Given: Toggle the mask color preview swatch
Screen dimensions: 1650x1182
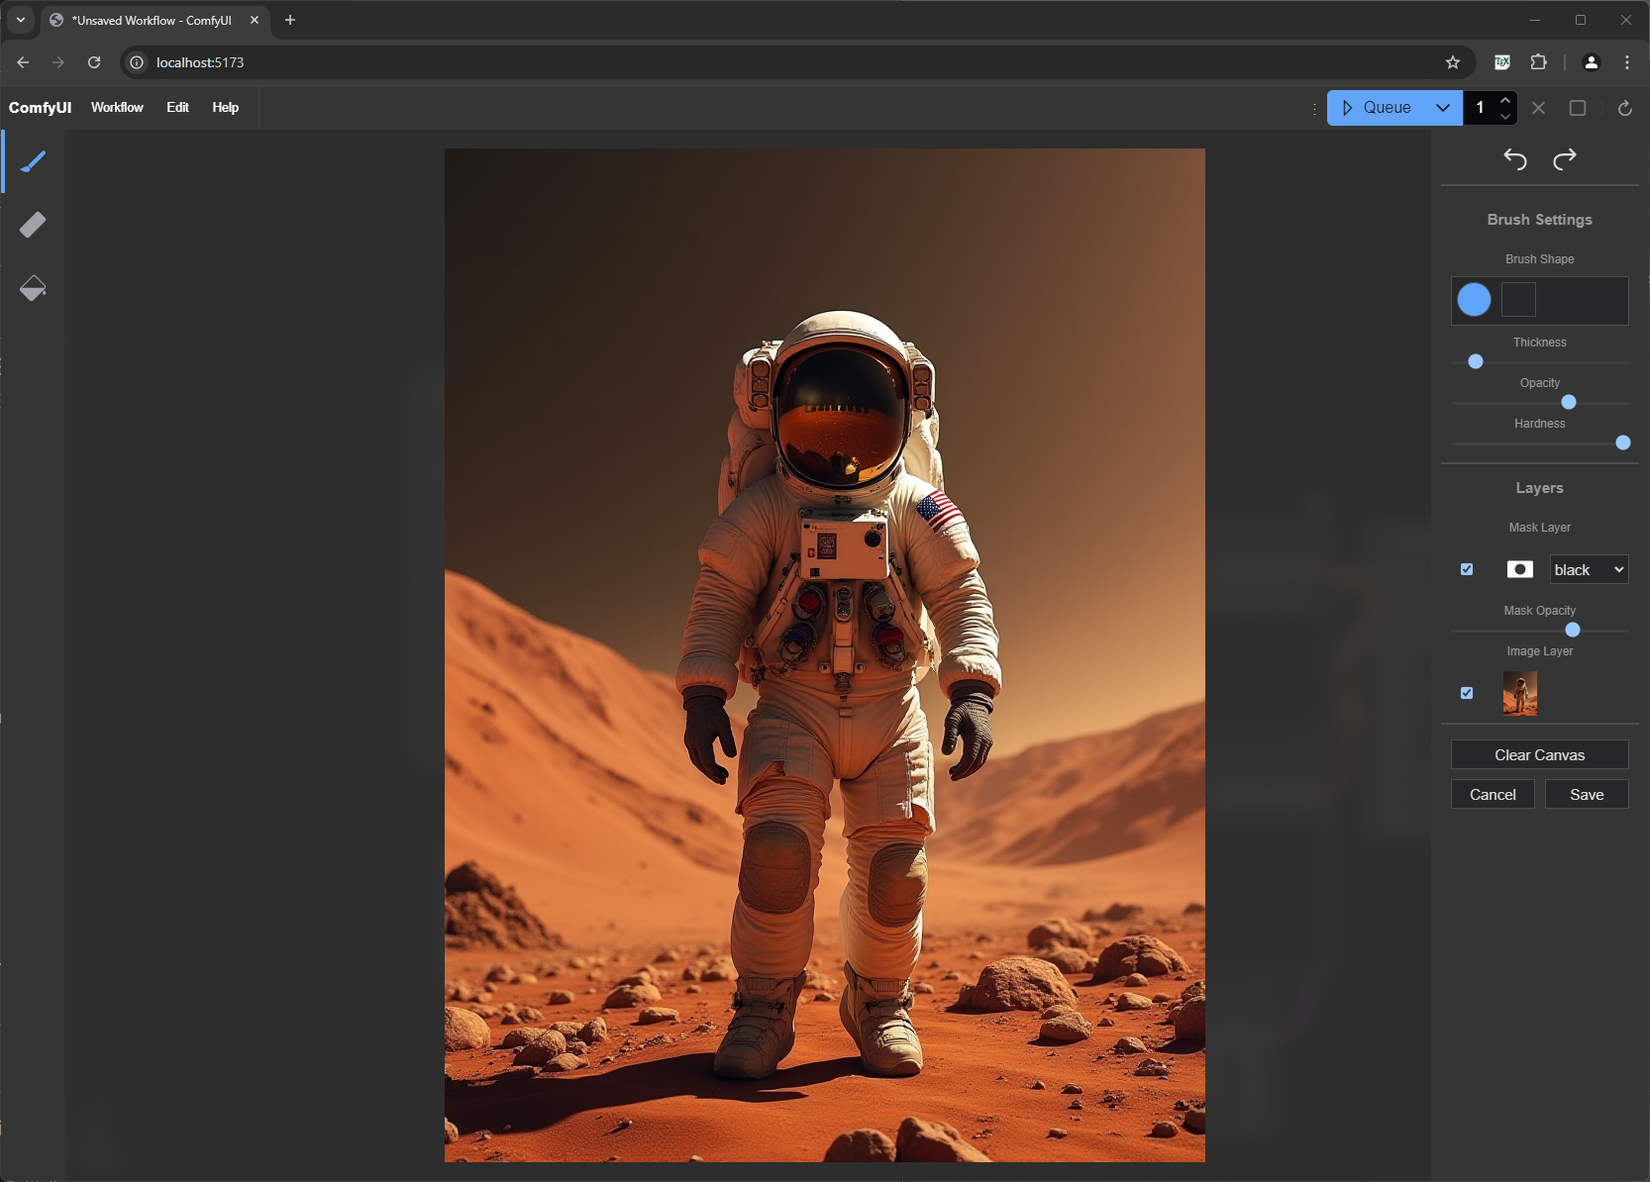Looking at the screenshot, I should 1520,569.
